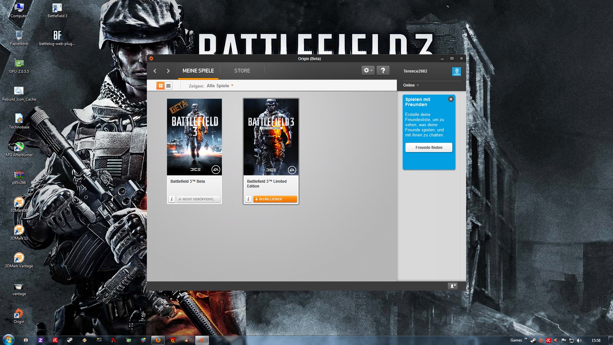Image resolution: width=613 pixels, height=345 pixels.
Task: Open the Windows Start menu
Action: (9, 340)
